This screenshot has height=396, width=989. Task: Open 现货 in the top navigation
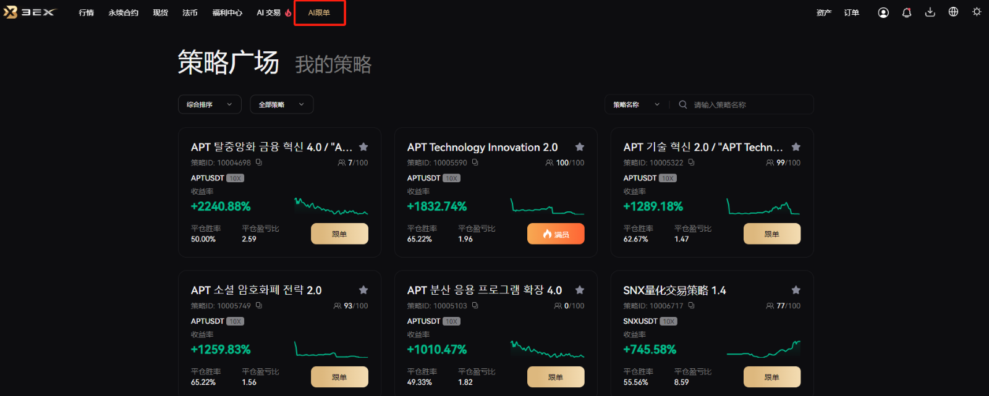point(161,12)
